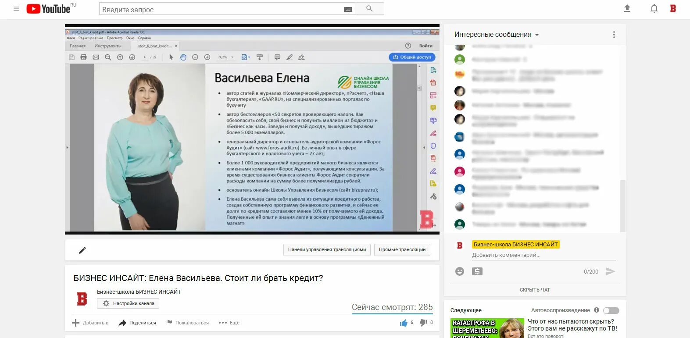690x338 pixels.
Task: Click the info icon beside Автовоспроизведение
Action: pos(597,310)
